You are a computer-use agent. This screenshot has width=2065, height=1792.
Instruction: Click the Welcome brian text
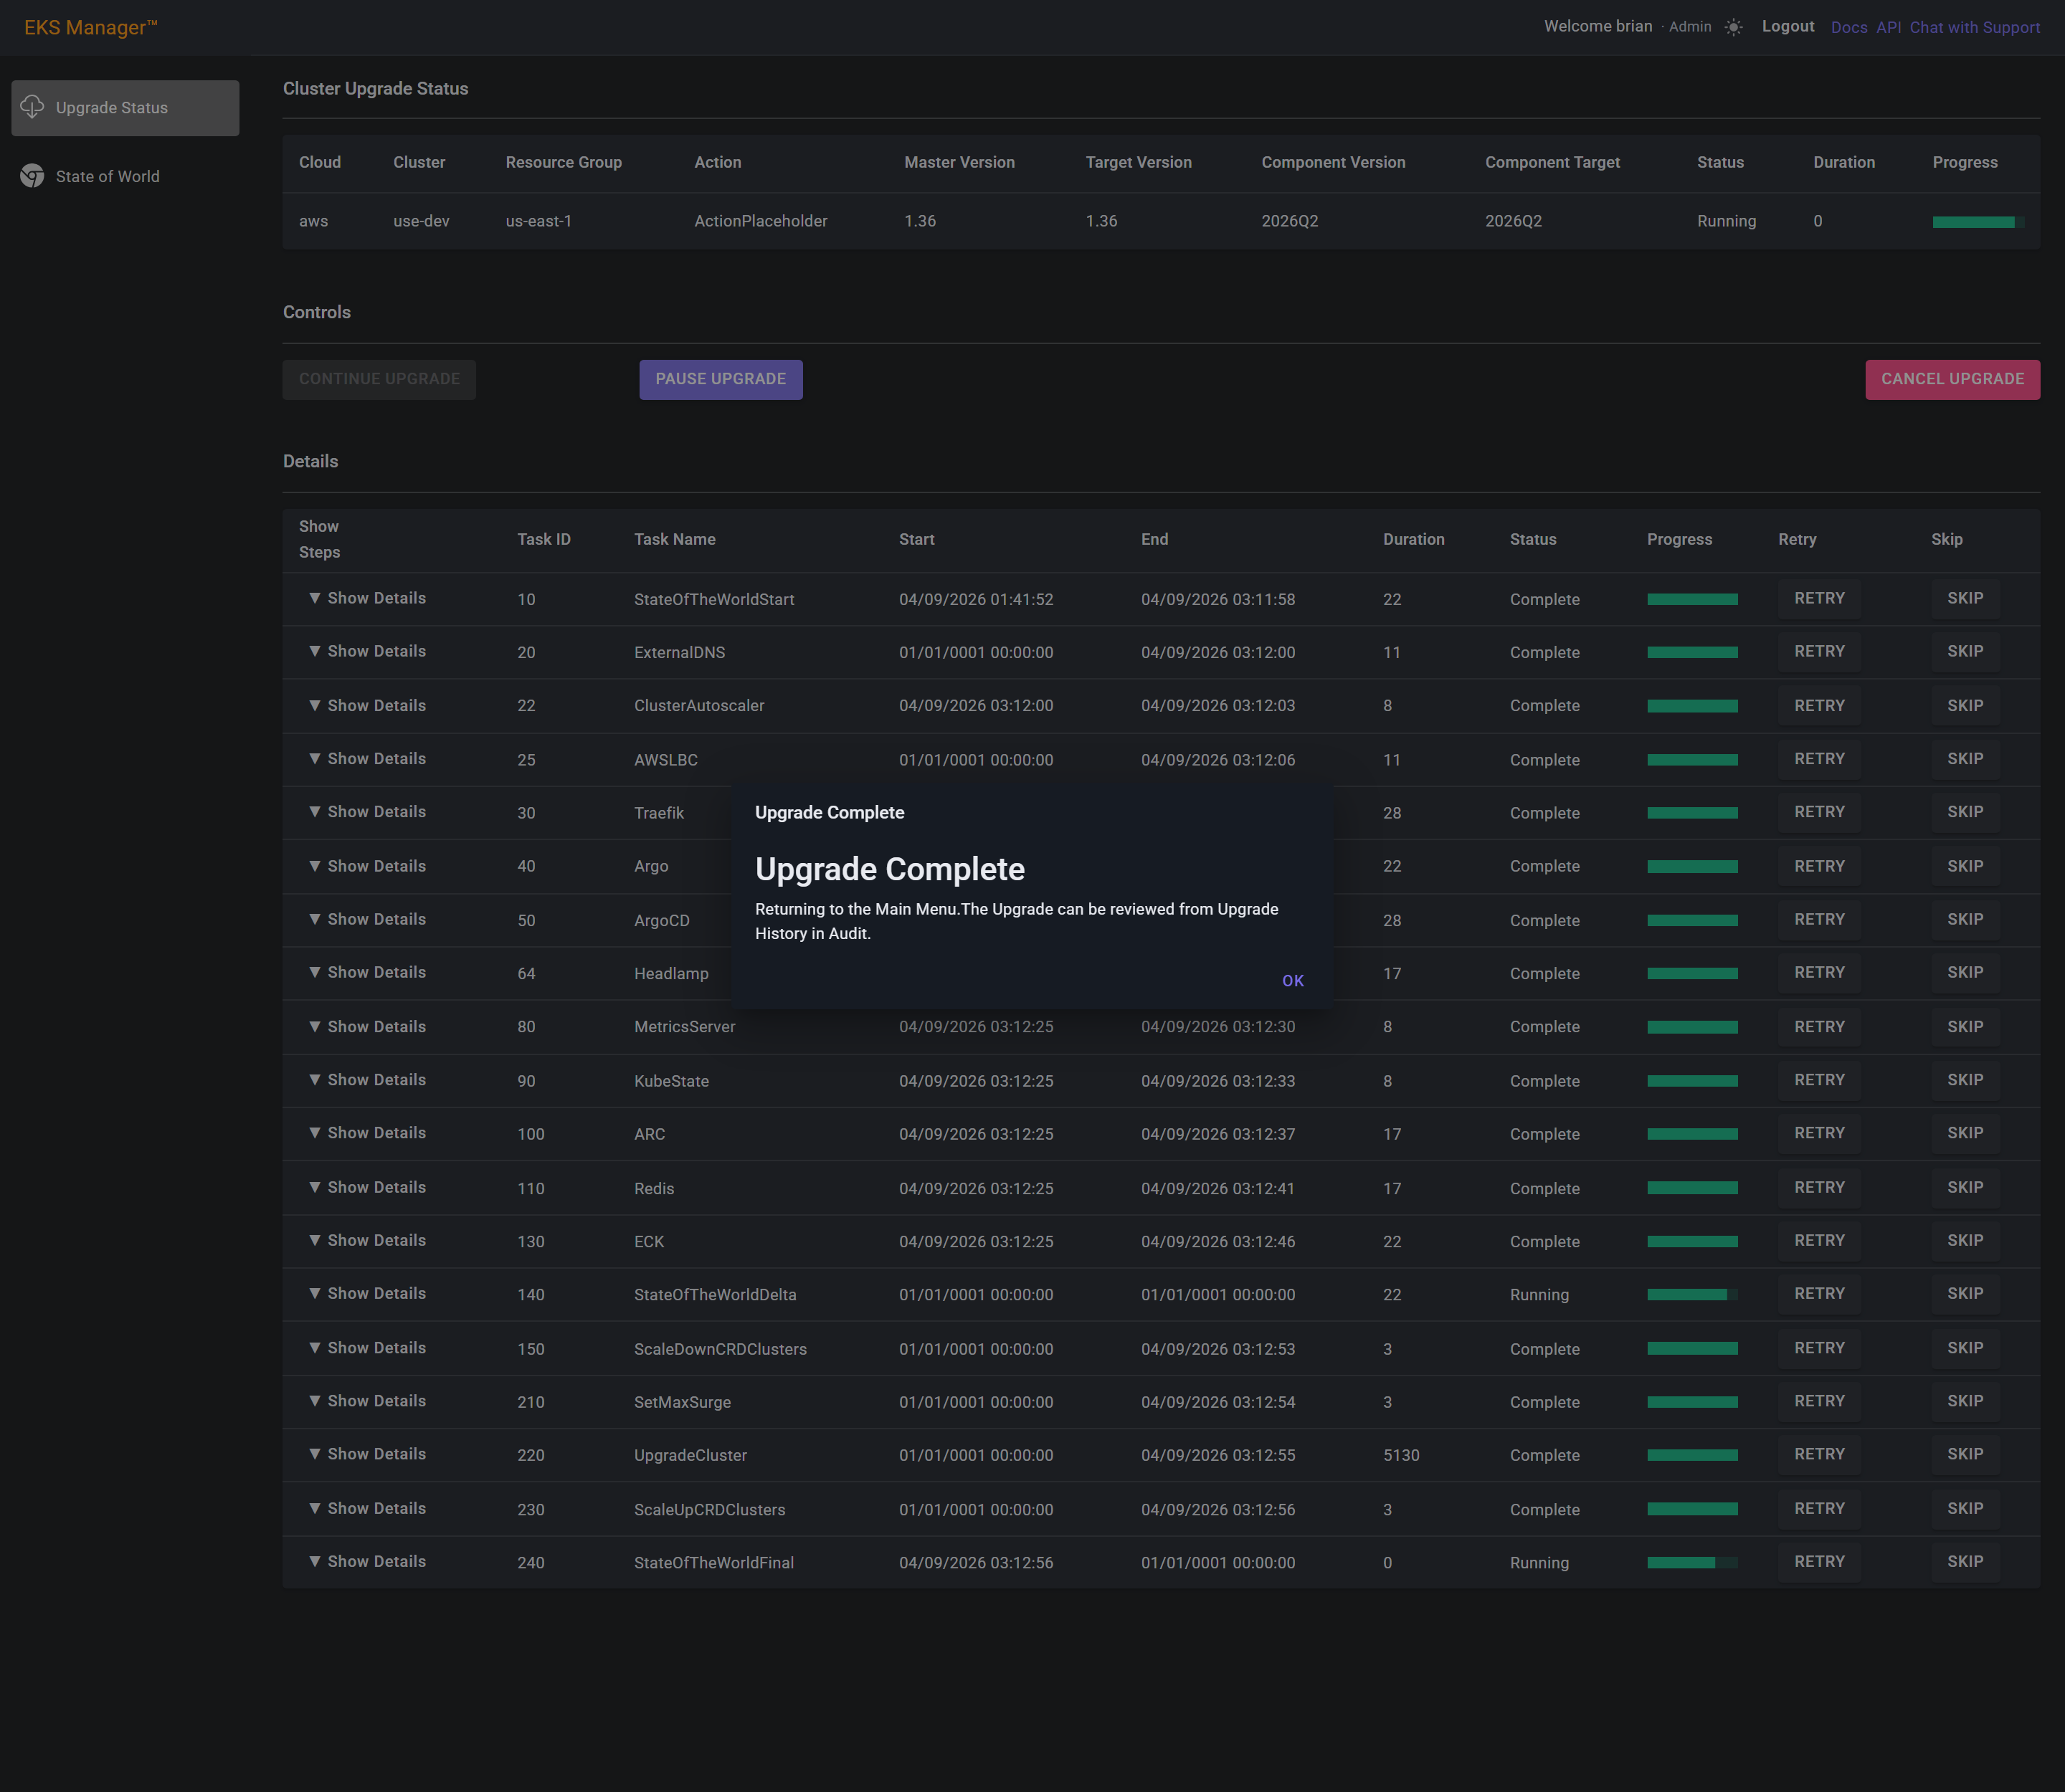pos(1598,26)
